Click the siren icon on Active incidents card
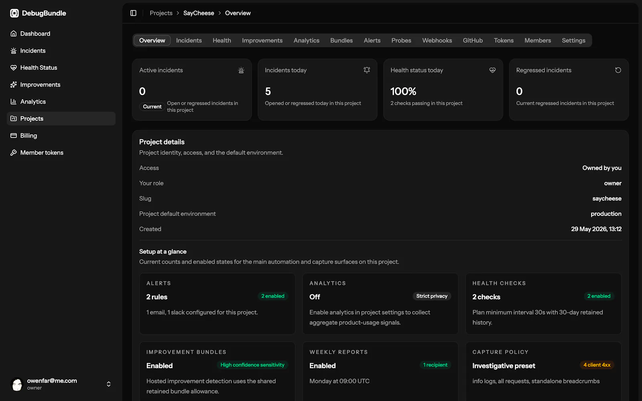 pyautogui.click(x=241, y=70)
